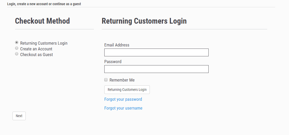Focus the Password input field
289x135 pixels.
[x=156, y=69]
